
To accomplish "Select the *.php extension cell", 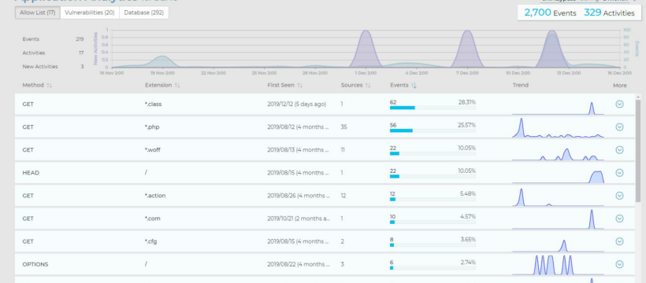I will click(x=152, y=127).
